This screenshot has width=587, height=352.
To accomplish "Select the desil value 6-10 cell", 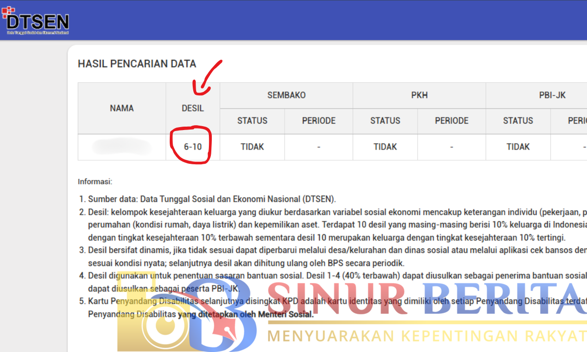I will 193,147.
